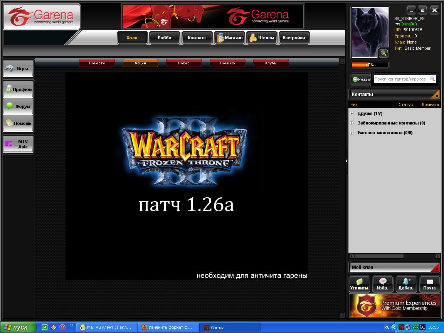Switch to the Комната tab

(x=197, y=38)
